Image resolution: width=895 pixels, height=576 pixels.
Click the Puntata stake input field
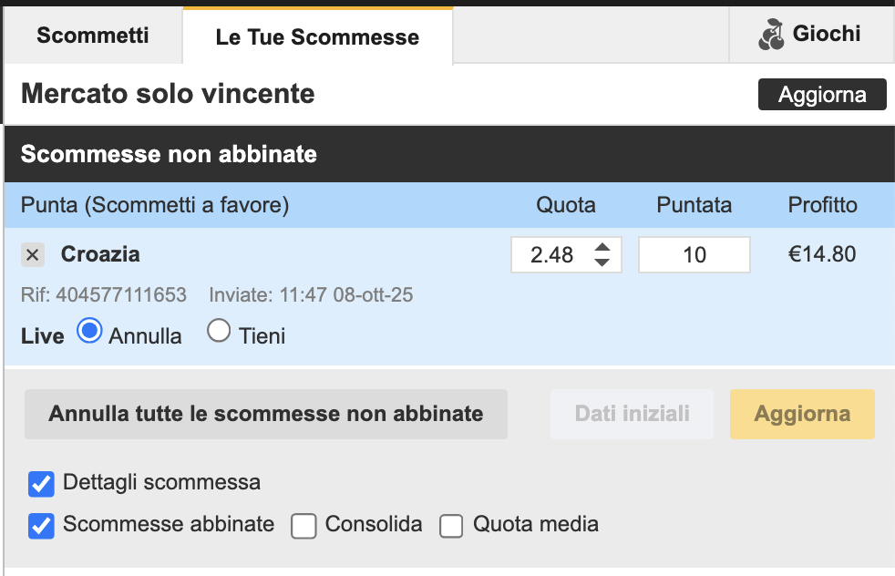pyautogui.click(x=694, y=255)
